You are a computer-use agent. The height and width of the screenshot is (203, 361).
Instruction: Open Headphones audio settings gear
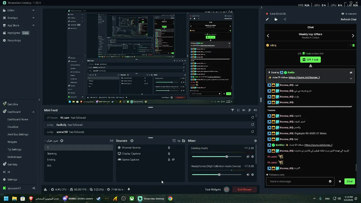pyautogui.click(x=252, y=175)
